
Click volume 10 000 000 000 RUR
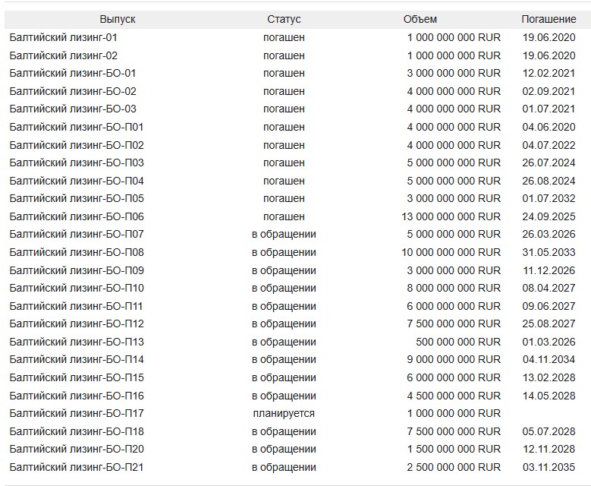coord(451,252)
